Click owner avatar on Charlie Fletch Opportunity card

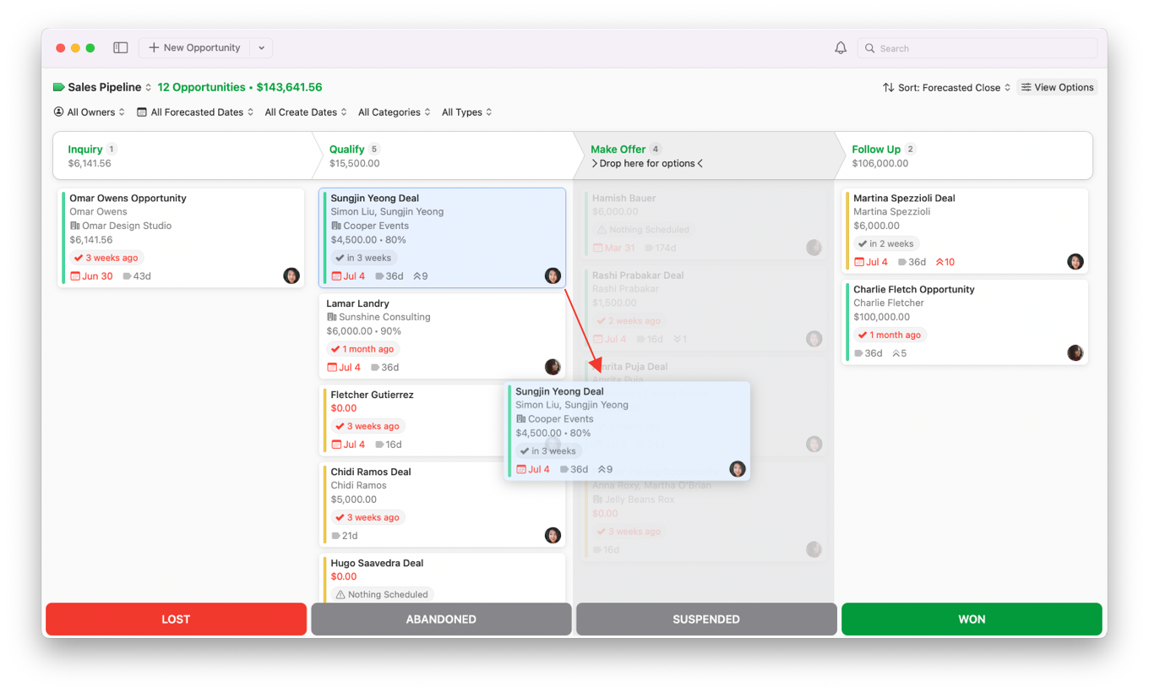(x=1075, y=353)
